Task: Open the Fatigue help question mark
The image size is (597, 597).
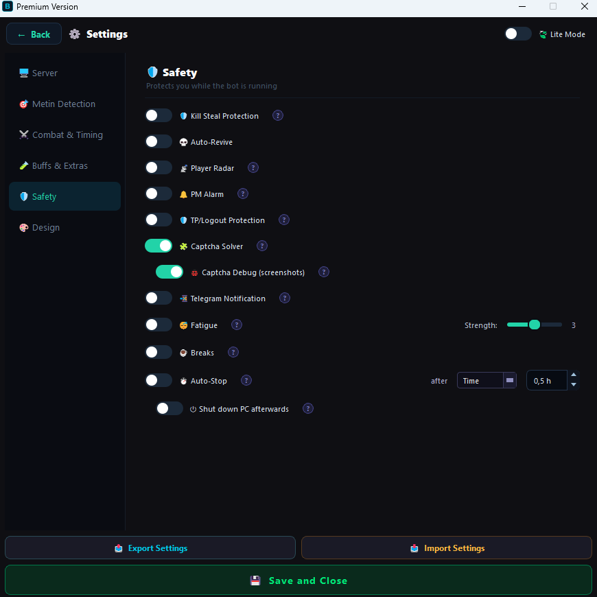Action: tap(237, 325)
